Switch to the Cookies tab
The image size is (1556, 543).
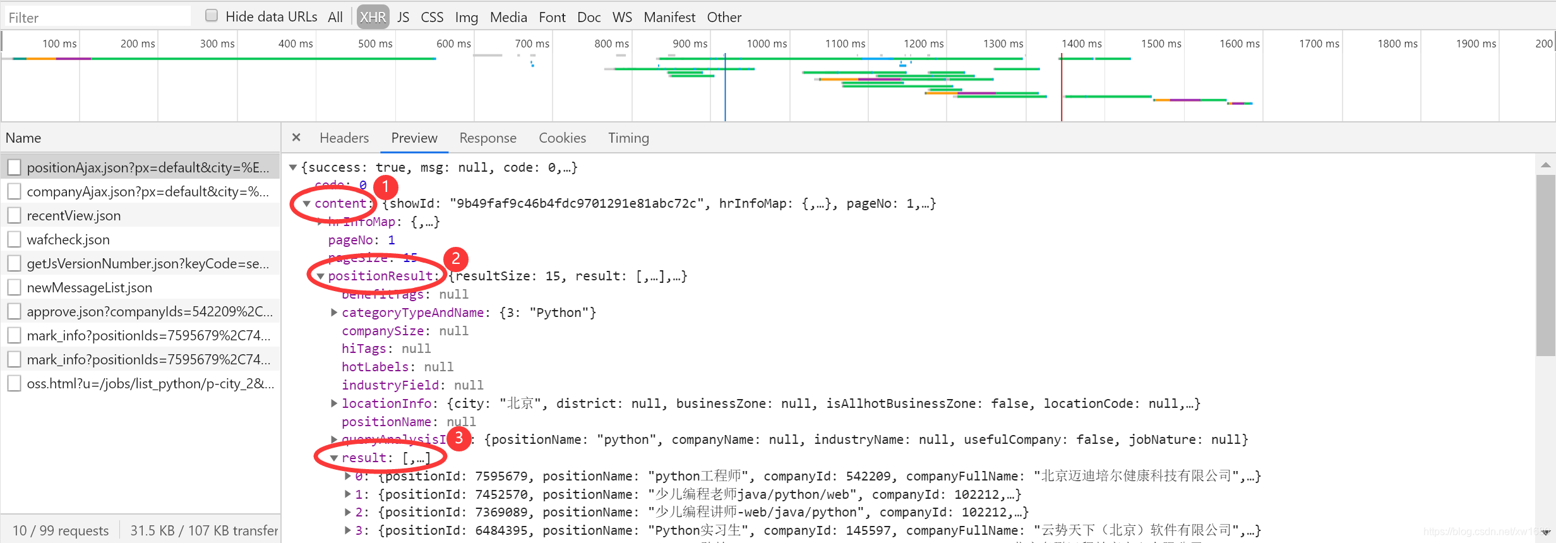[x=562, y=138]
